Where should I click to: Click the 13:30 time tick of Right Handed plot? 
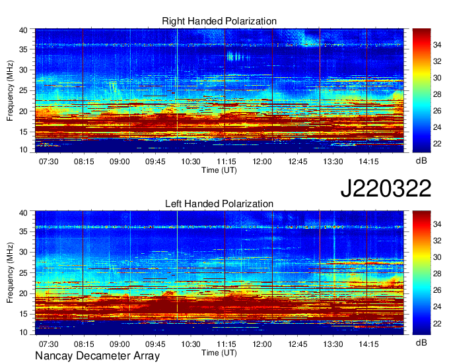(333, 162)
